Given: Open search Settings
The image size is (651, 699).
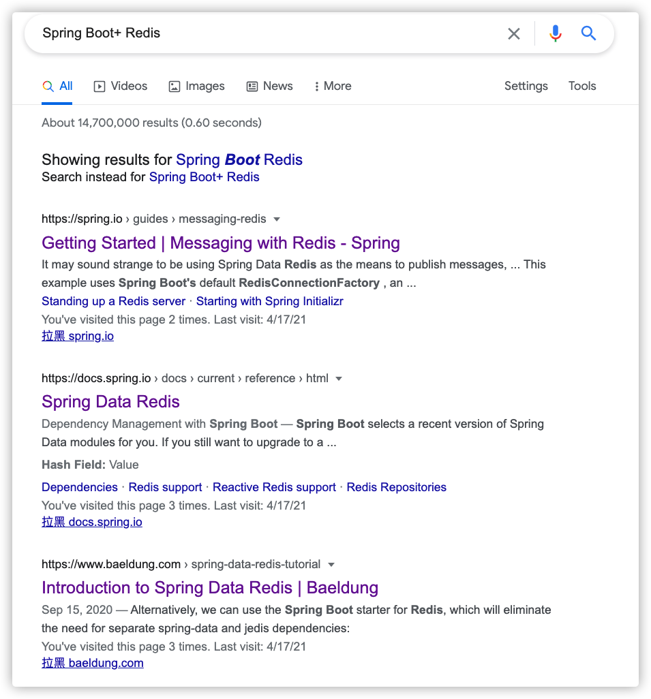Looking at the screenshot, I should coord(526,86).
